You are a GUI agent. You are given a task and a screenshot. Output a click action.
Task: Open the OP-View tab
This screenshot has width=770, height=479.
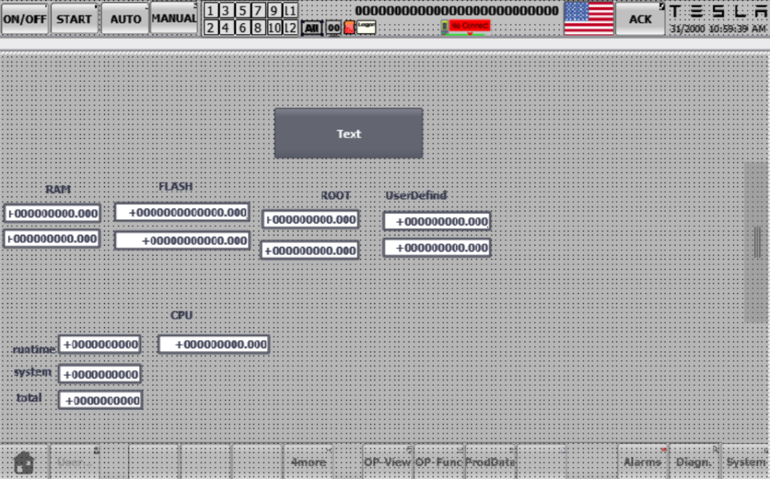coord(387,462)
